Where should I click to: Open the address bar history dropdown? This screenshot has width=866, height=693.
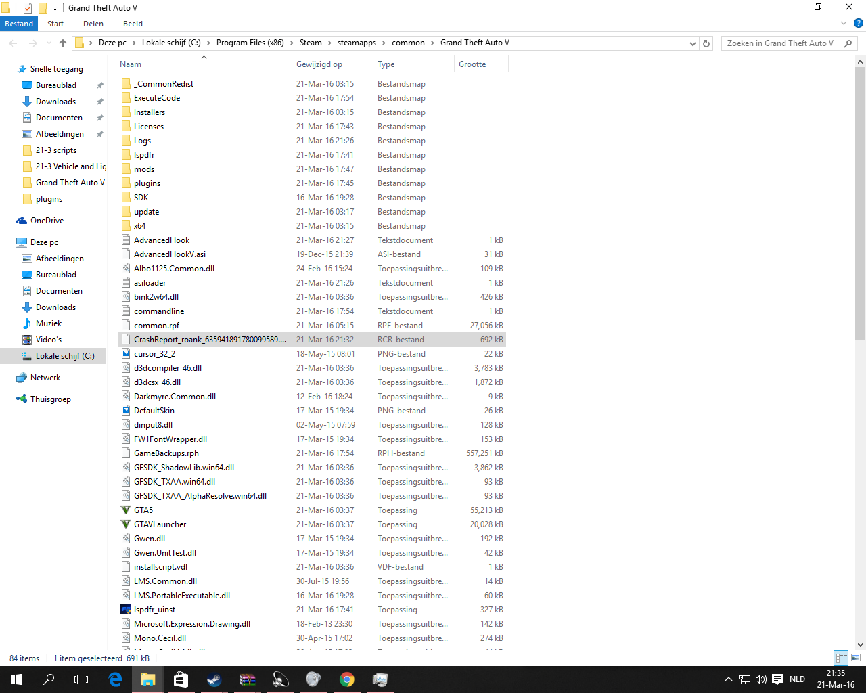[692, 43]
